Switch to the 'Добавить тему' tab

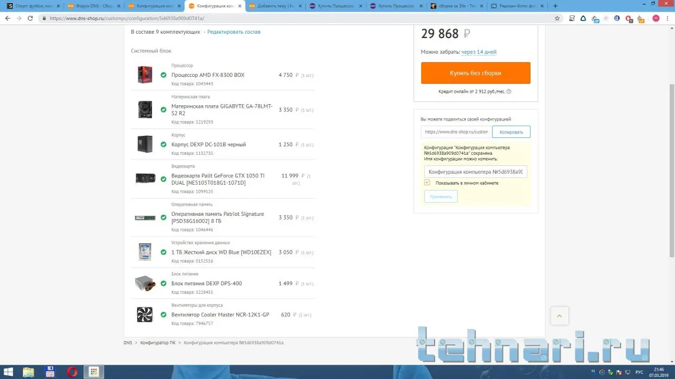tap(275, 6)
